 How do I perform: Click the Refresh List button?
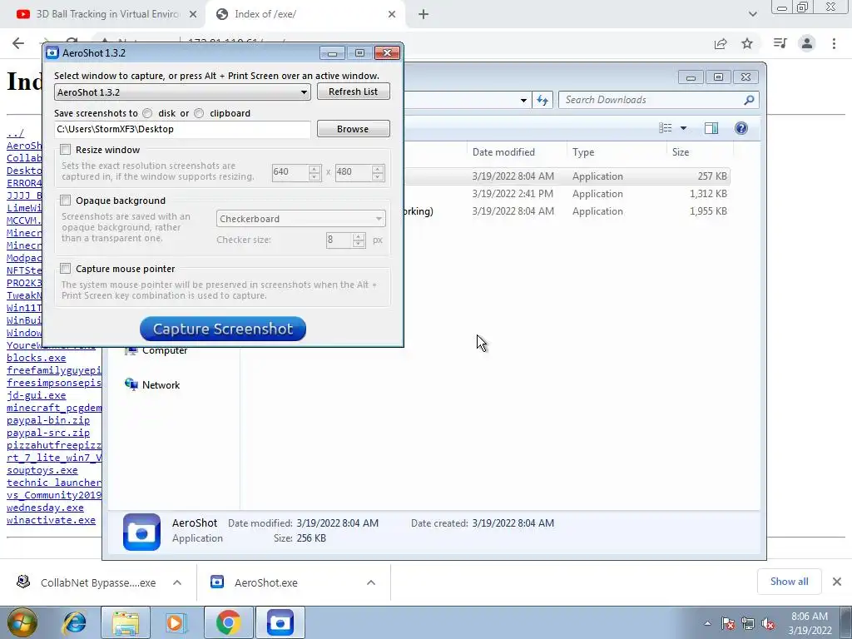point(353,92)
